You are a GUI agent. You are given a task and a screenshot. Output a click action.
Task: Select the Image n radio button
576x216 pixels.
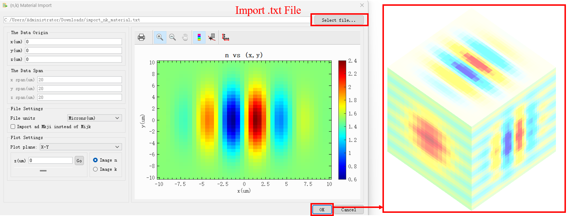pyautogui.click(x=95, y=160)
